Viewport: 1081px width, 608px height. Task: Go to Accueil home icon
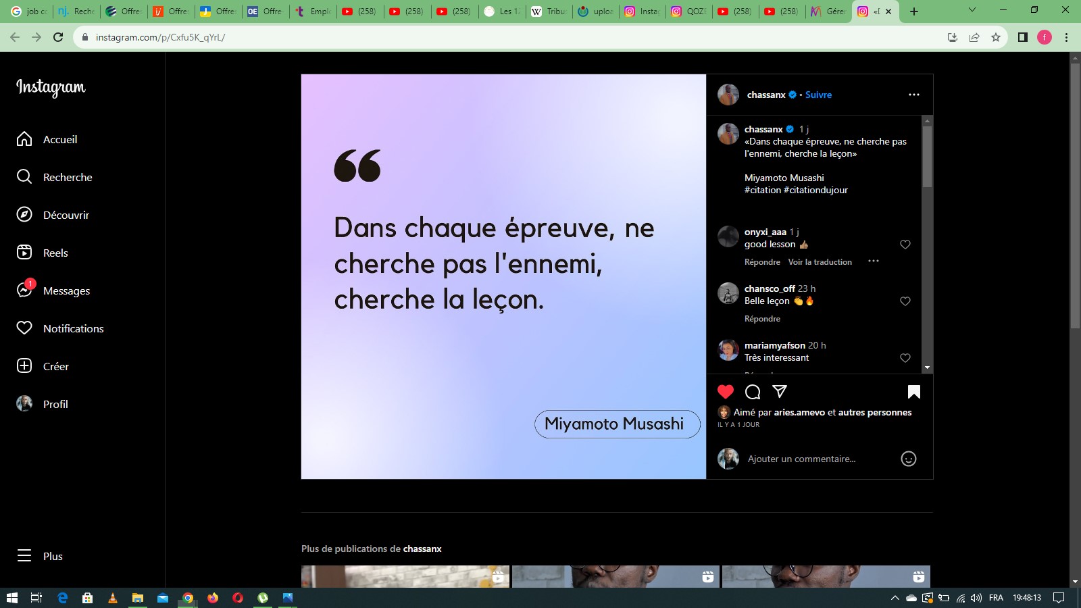tap(24, 139)
